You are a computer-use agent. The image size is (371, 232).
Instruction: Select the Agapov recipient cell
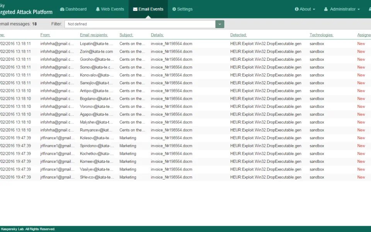(x=97, y=114)
